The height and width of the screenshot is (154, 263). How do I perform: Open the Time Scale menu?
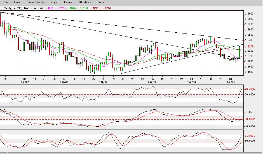[x=36, y=2]
